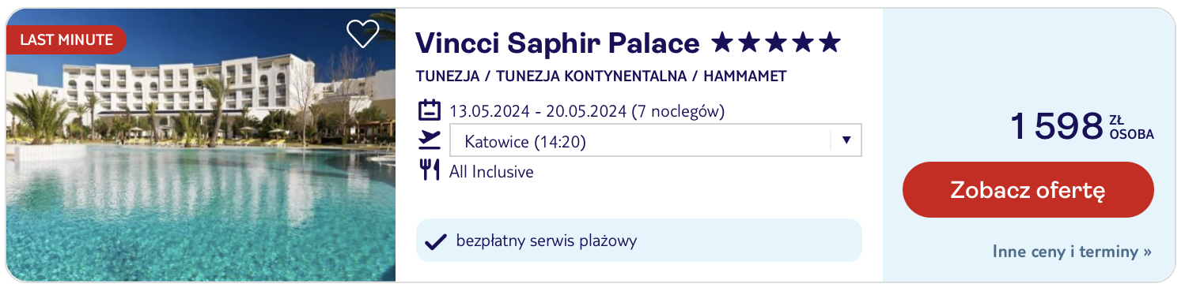Click the All Inclusive board label
Screen dimensions: 1185x291
[491, 172]
